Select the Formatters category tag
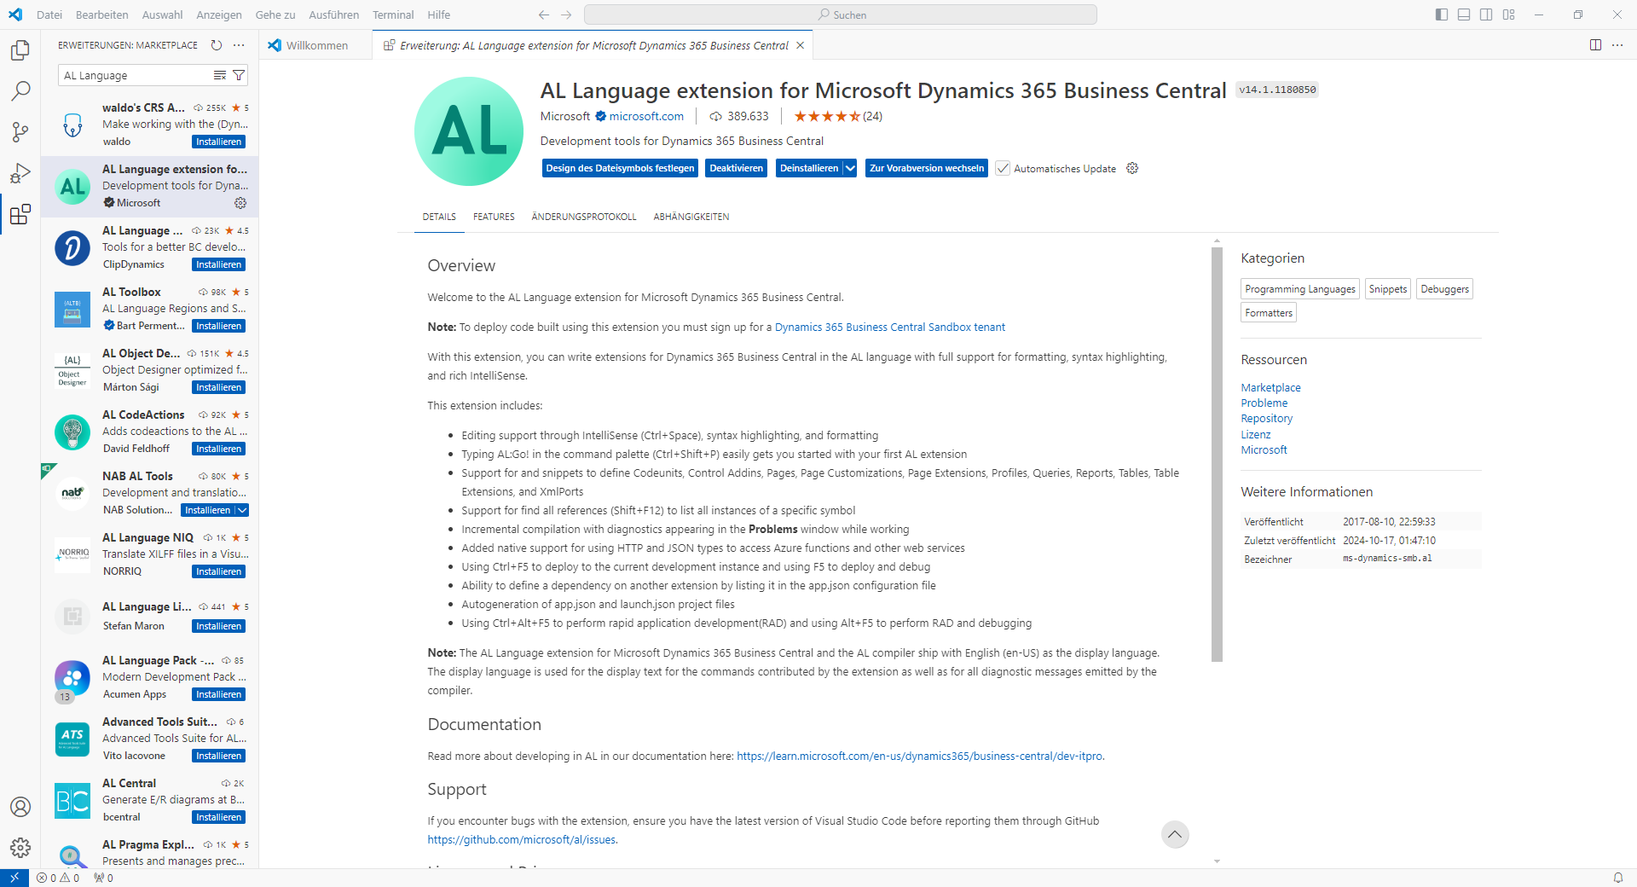 [x=1269, y=313]
